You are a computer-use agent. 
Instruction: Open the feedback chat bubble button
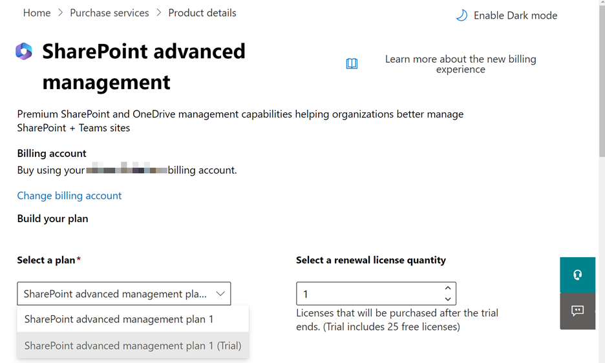tap(578, 311)
